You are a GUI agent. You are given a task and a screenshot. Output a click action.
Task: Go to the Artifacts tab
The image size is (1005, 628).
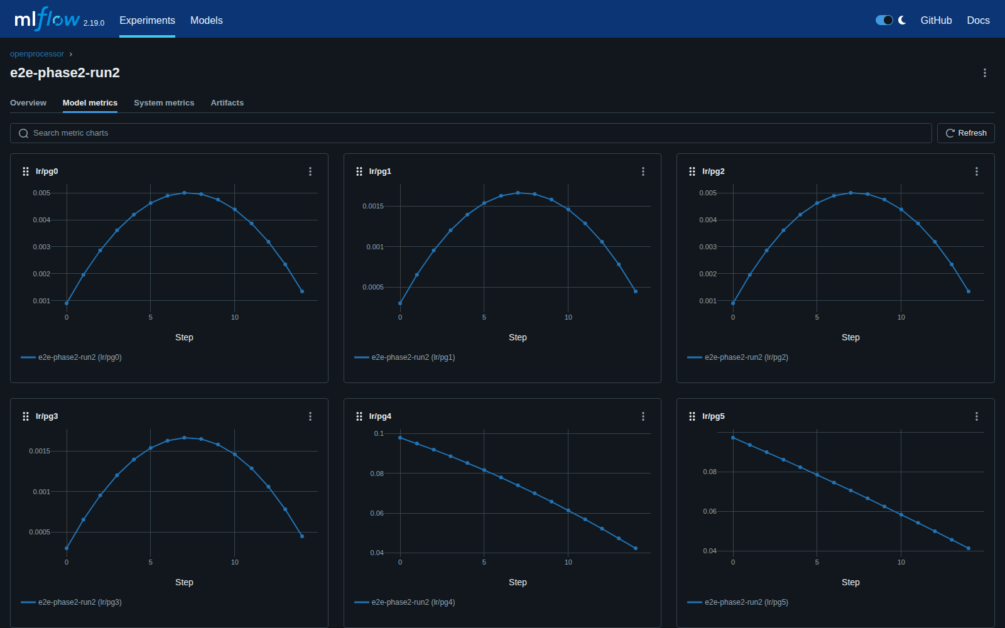coord(227,103)
